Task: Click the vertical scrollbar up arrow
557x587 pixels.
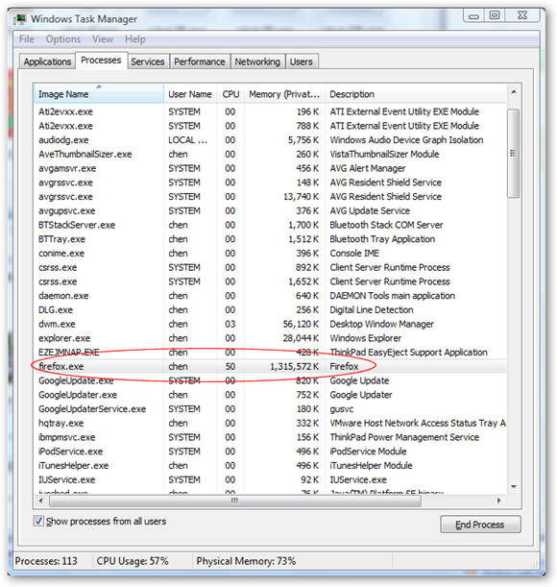Action: [x=514, y=92]
